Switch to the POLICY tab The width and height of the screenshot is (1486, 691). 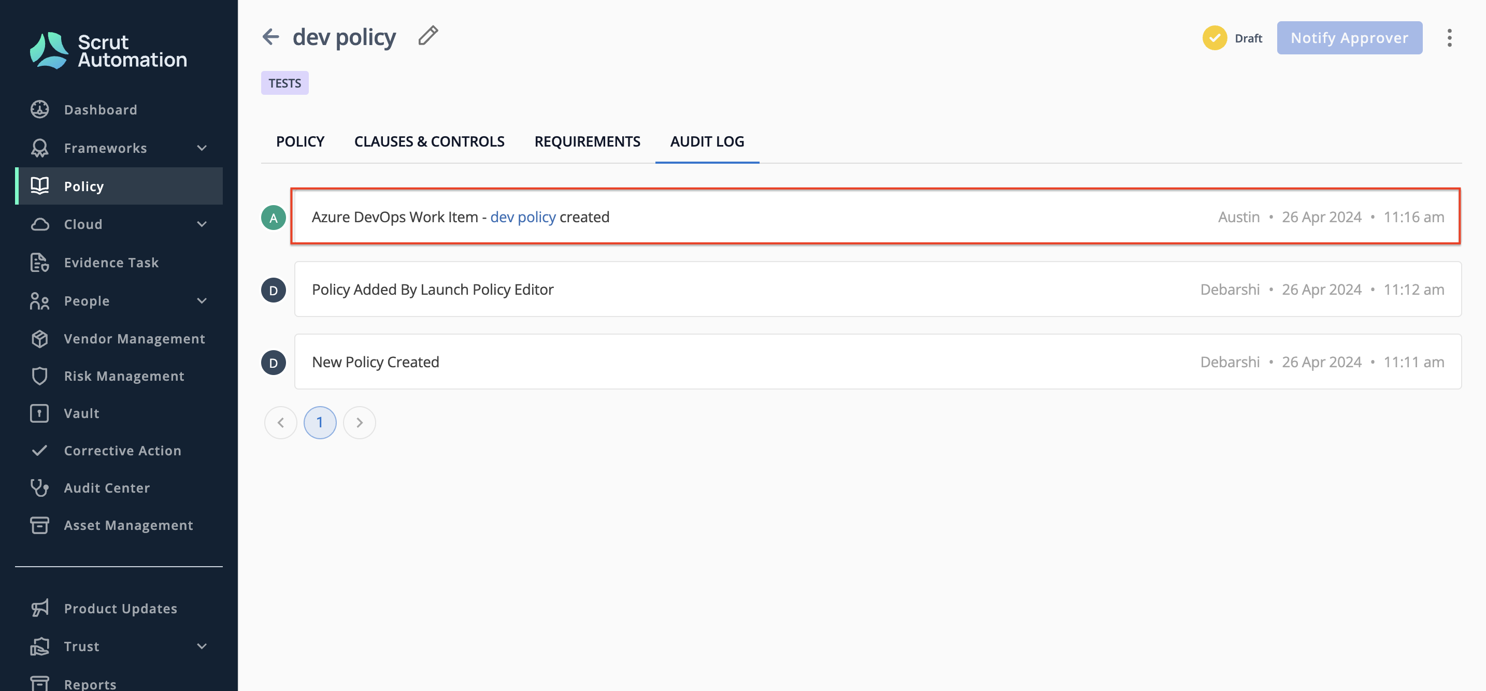click(x=300, y=141)
